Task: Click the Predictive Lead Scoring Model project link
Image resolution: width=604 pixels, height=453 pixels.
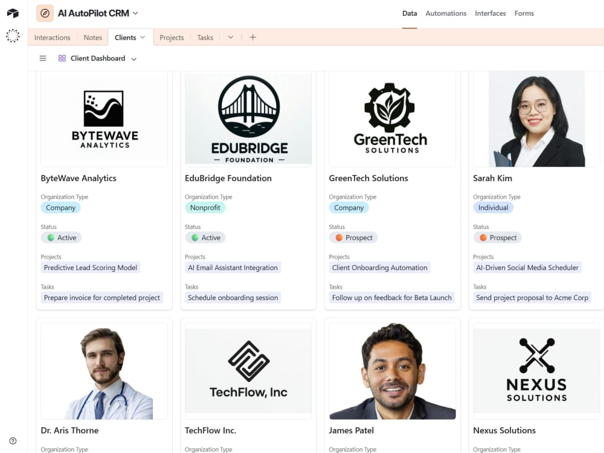Action: click(x=91, y=268)
